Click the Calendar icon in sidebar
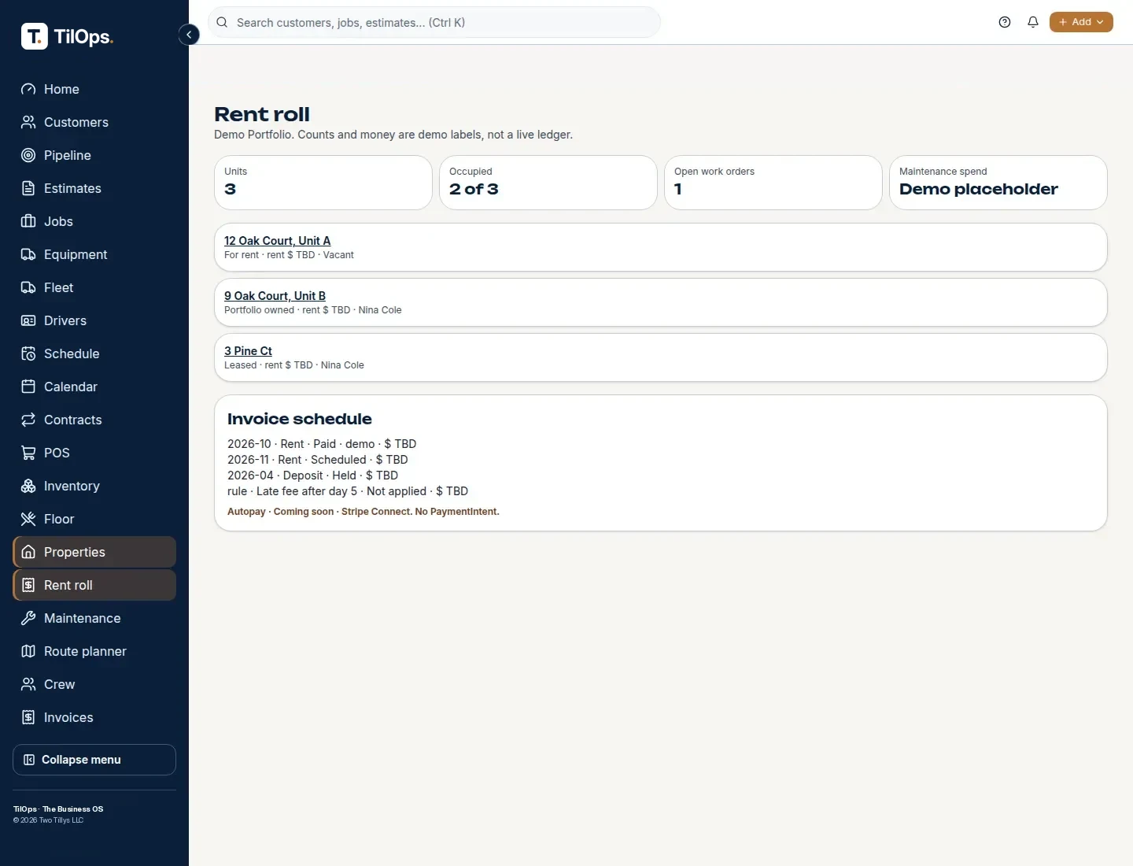1133x866 pixels. pos(28,387)
